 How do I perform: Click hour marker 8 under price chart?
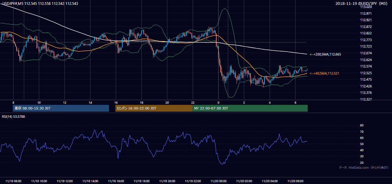point(13,102)
